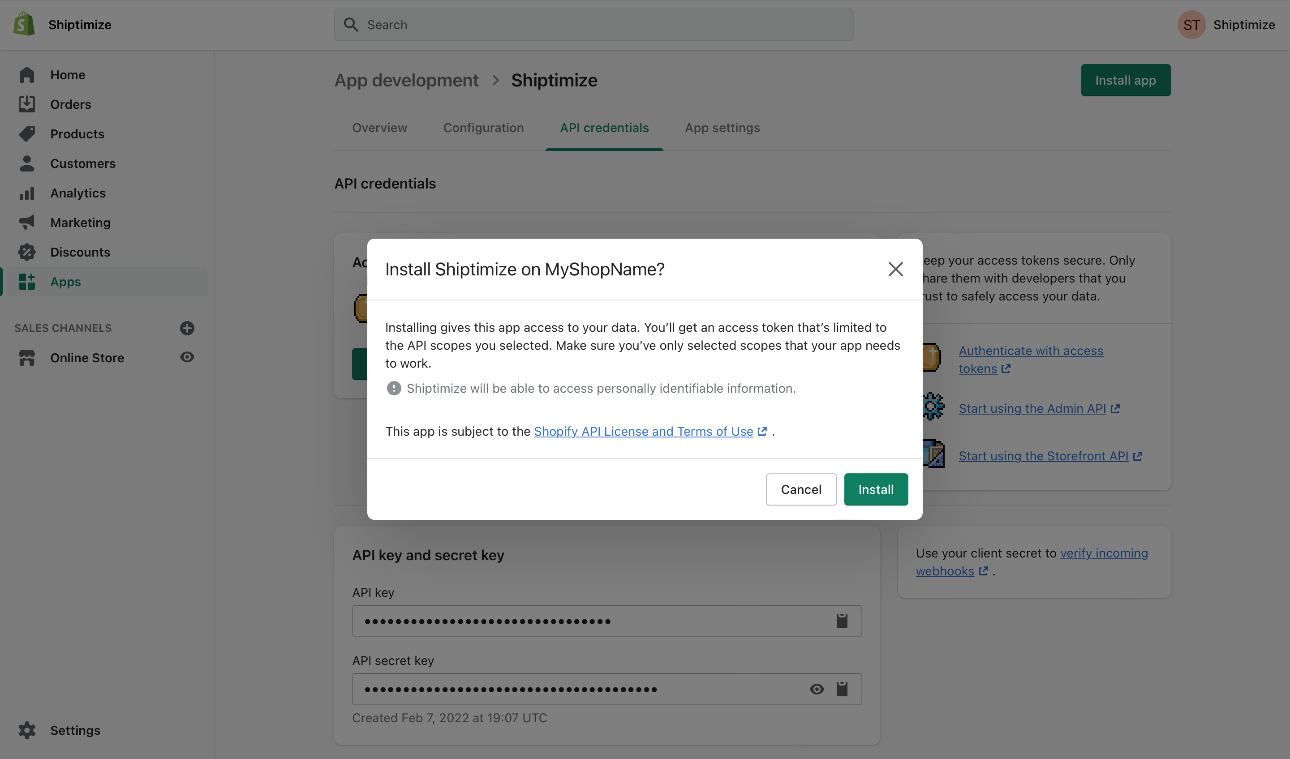Switch to the Overview tab
Screen dimensions: 1290x759
point(379,128)
